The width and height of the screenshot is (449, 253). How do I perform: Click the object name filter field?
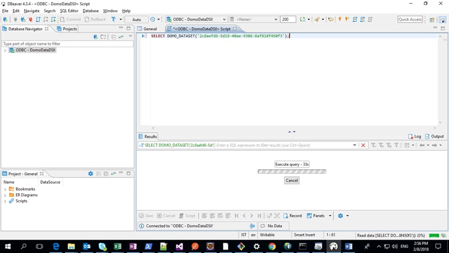[x=67, y=44]
